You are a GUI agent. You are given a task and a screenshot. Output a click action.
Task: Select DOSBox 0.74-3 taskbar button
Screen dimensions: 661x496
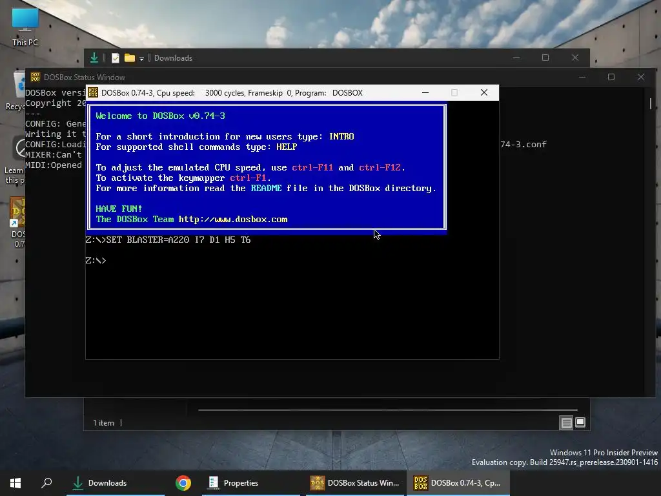(x=458, y=483)
